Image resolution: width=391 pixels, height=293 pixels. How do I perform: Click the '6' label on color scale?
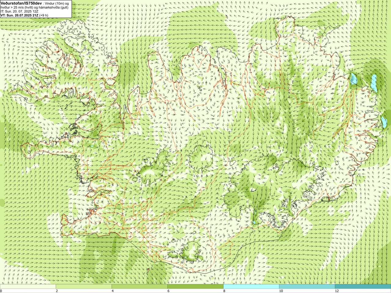tap(168, 291)
